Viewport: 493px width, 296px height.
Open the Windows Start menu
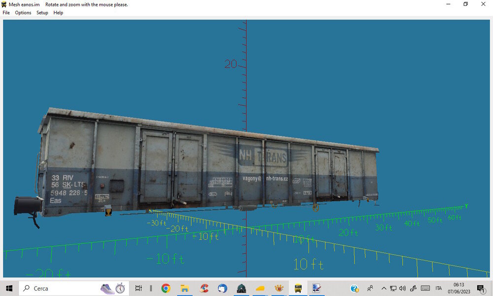9,288
